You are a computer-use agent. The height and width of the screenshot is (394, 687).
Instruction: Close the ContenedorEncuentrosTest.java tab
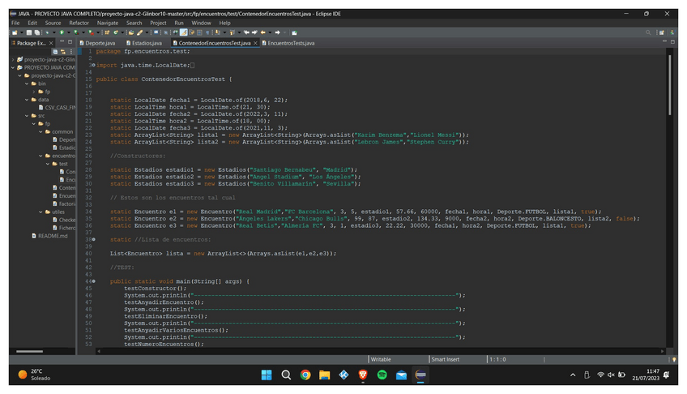pyautogui.click(x=255, y=42)
